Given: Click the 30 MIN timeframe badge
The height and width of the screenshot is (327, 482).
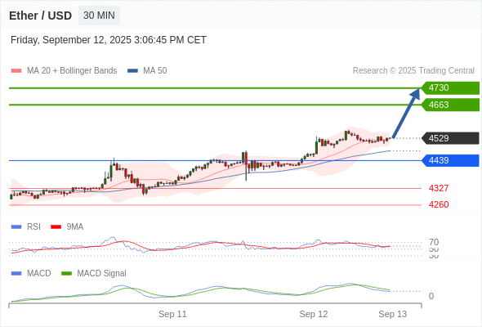Looking at the screenshot, I should point(99,16).
